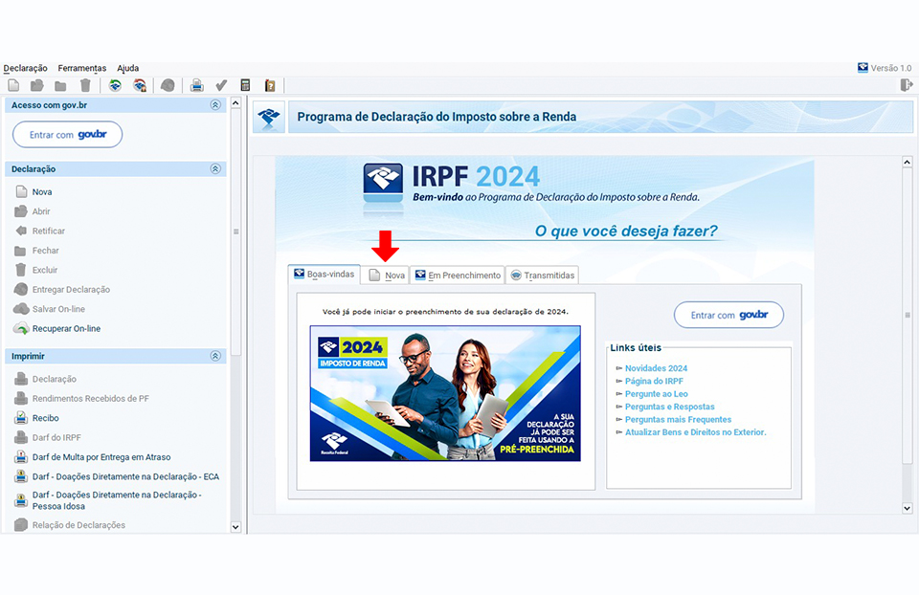919x595 pixels.
Task: Open the Ferramentas menu
Action: (82, 68)
